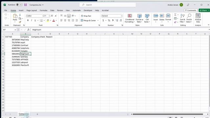Image resolution: width=210 pixels, height=118 pixels.
Task: Select the Companies sheet tab
Action: pos(24,114)
